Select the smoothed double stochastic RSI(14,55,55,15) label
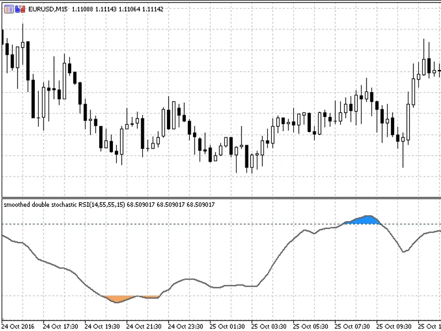The height and width of the screenshot is (331, 441). 64,205
